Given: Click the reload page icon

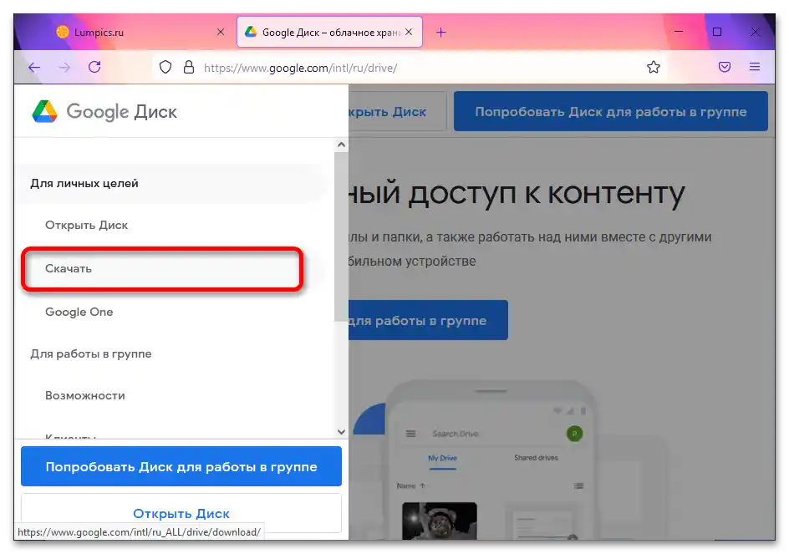Looking at the screenshot, I should click(x=94, y=67).
